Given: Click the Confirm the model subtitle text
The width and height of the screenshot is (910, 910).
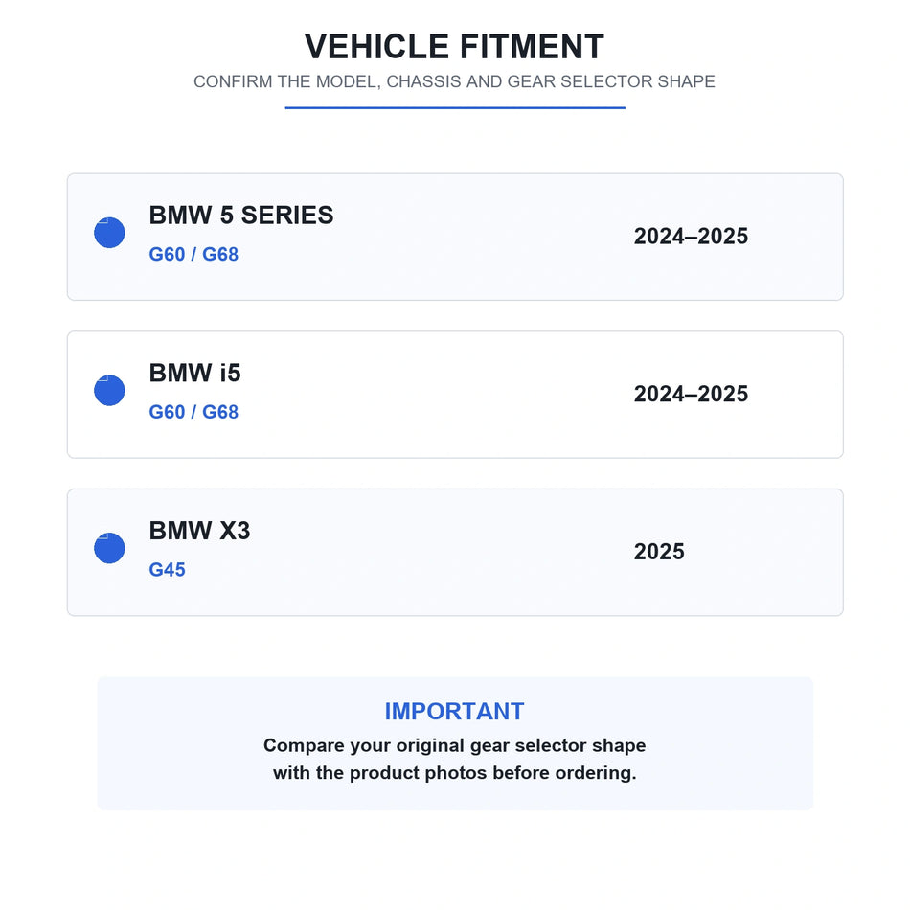Looking at the screenshot, I should 454,81.
